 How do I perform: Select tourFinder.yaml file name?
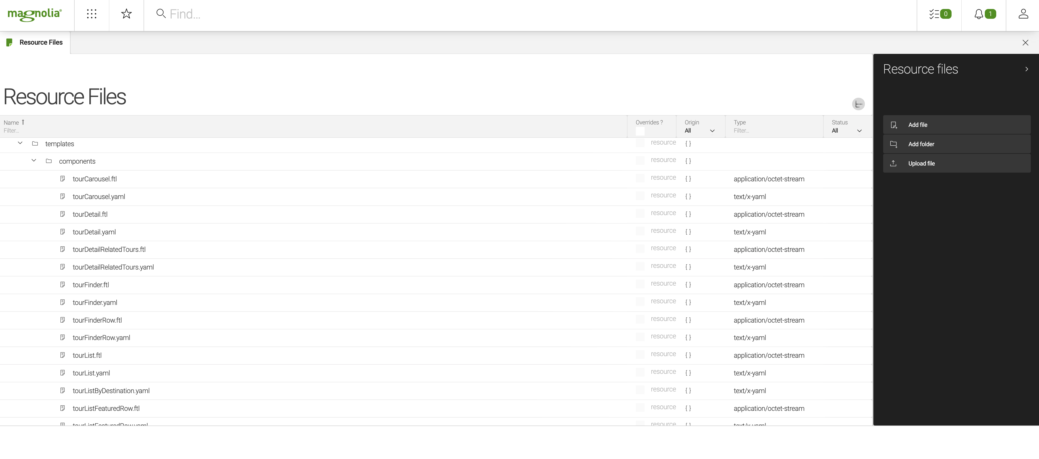point(95,302)
